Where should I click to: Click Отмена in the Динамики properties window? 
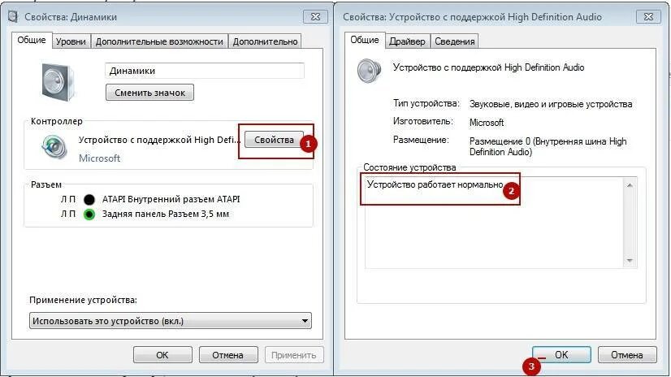click(228, 355)
